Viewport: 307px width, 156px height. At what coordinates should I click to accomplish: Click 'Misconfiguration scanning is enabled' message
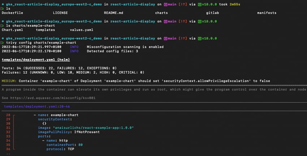tap(125, 47)
